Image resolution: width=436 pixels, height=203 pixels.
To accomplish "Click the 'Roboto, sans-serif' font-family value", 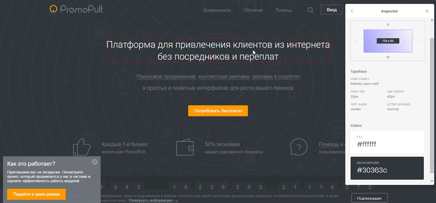I will click(365, 84).
